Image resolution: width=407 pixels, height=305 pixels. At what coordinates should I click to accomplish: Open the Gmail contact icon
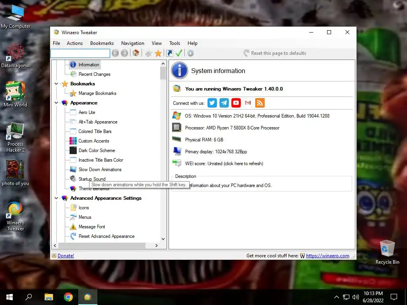(x=248, y=103)
